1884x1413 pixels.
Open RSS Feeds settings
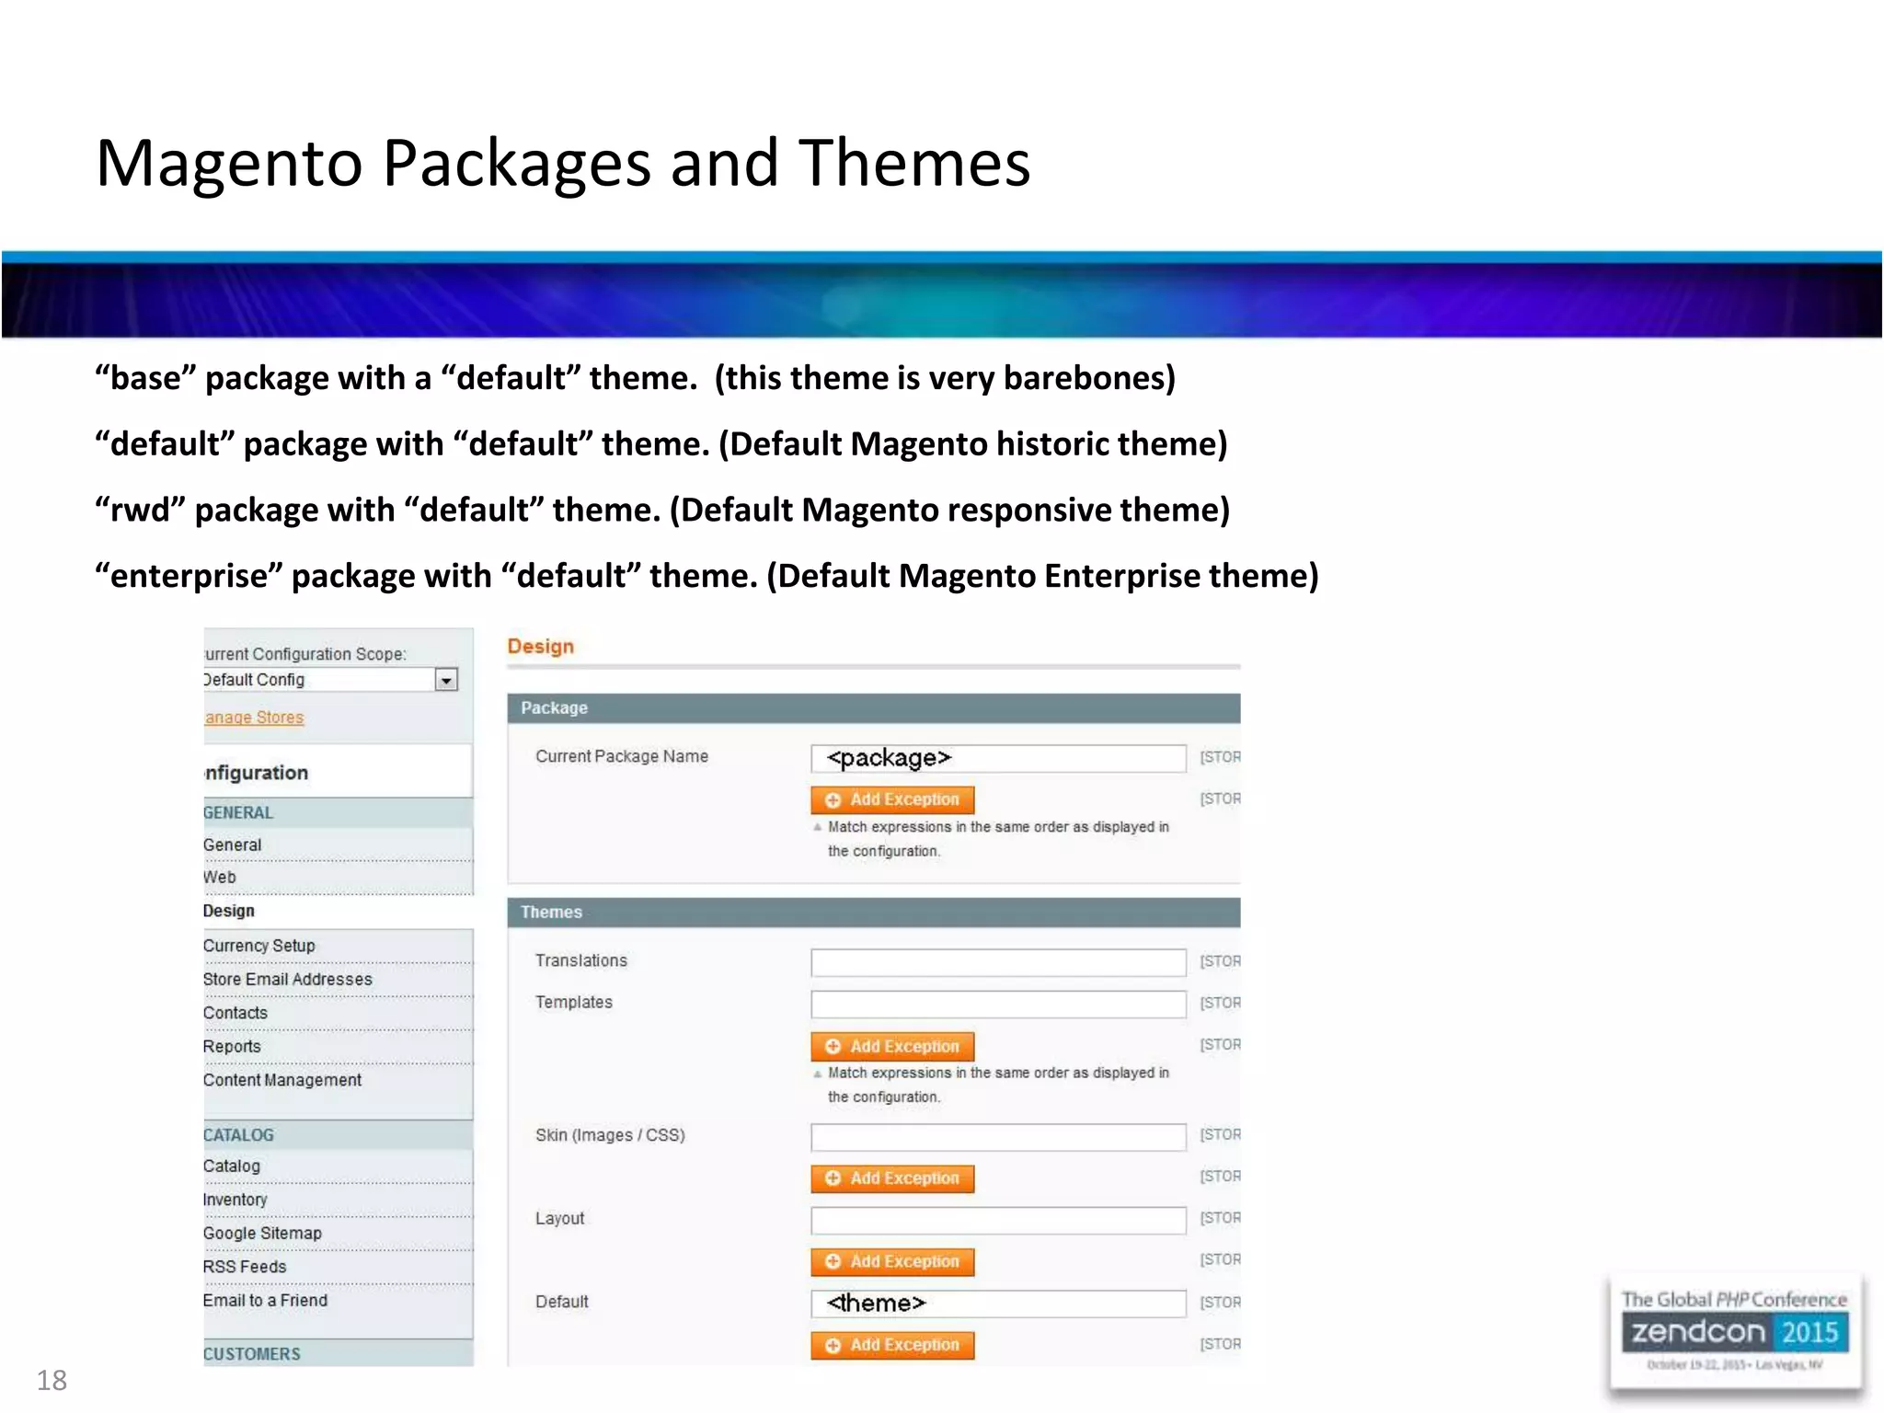point(245,1267)
